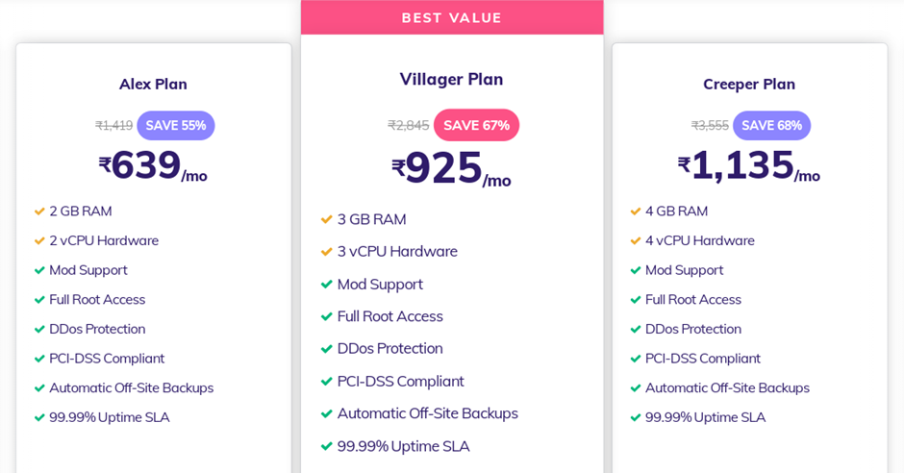This screenshot has height=473, width=904.
Task: Select the Villager Plan heading
Action: (x=451, y=79)
